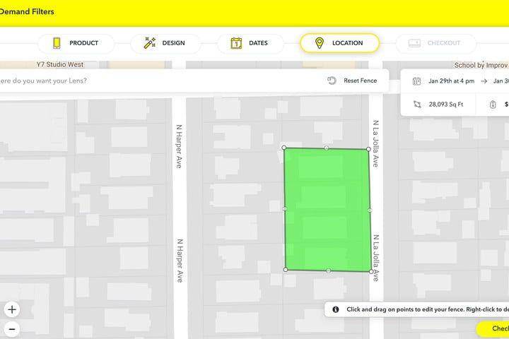Click the calendar icon beside Jan 29th

pos(417,81)
